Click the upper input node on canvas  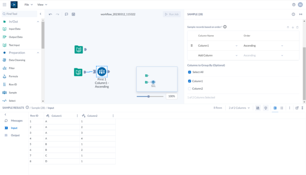pyautogui.click(x=78, y=49)
